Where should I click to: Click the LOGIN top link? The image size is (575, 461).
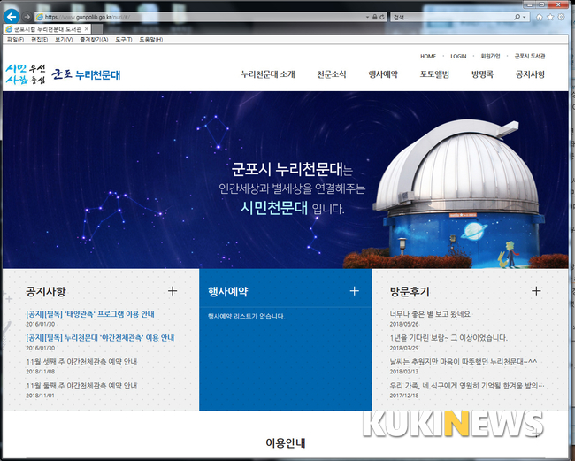[458, 56]
